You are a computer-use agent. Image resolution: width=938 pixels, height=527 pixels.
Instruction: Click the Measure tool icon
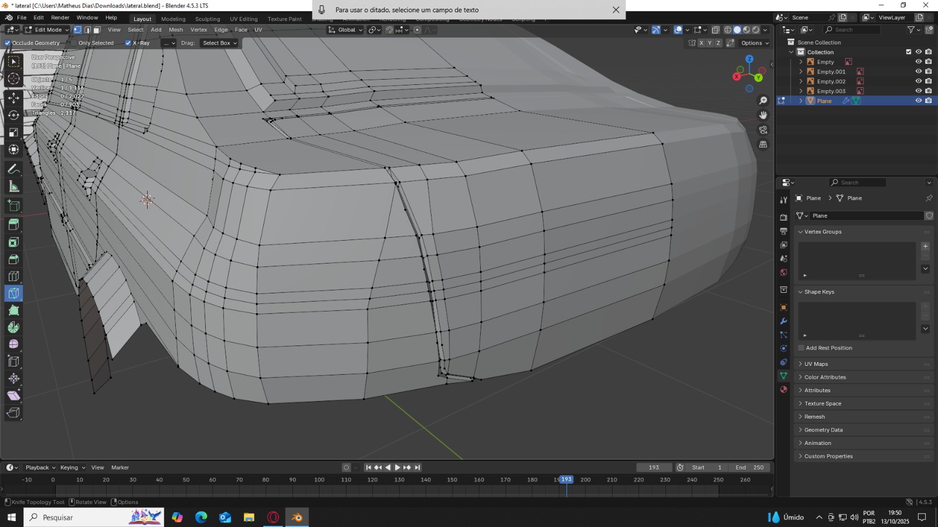pos(13,187)
